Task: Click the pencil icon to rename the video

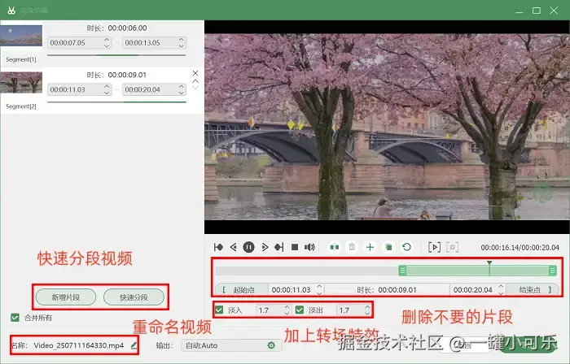Action: tap(134, 345)
